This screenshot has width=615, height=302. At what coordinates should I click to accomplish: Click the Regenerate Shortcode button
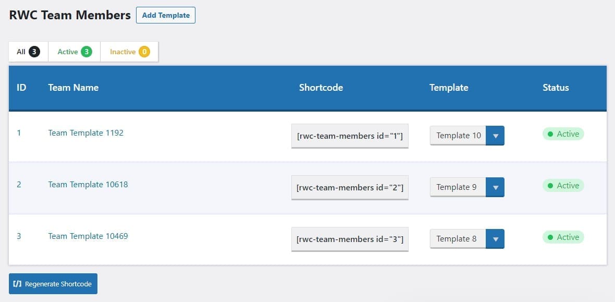[53, 284]
